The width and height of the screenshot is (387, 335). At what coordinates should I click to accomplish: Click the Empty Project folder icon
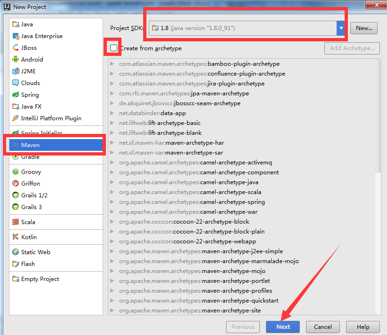(x=16, y=279)
